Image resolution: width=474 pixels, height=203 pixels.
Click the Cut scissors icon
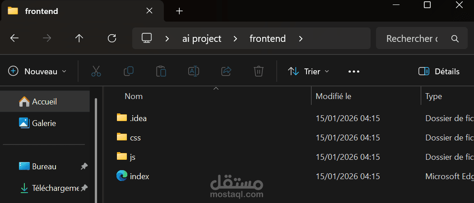pyautogui.click(x=96, y=71)
